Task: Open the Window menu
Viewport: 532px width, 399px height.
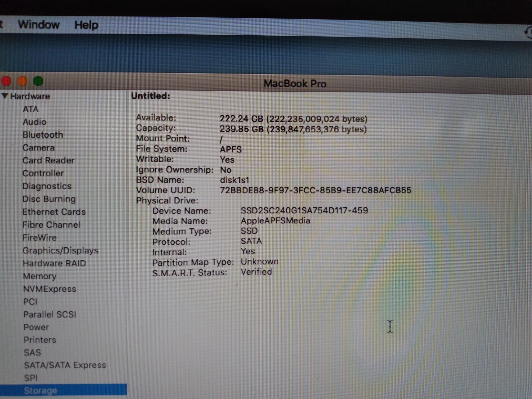Action: tap(39, 25)
